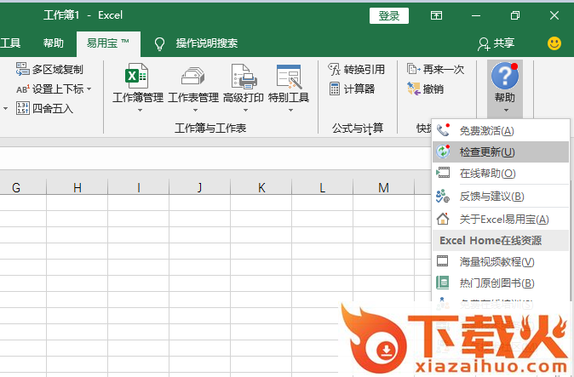The height and width of the screenshot is (377, 574).
Task: Select column I header
Action: pyautogui.click(x=138, y=187)
